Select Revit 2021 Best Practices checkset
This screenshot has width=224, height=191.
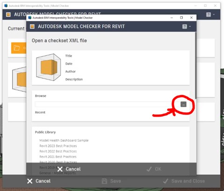point(58,156)
